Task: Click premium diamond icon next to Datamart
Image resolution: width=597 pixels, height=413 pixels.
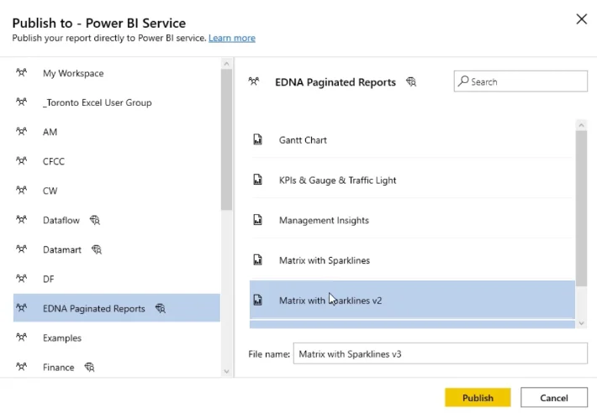Action: coord(97,249)
